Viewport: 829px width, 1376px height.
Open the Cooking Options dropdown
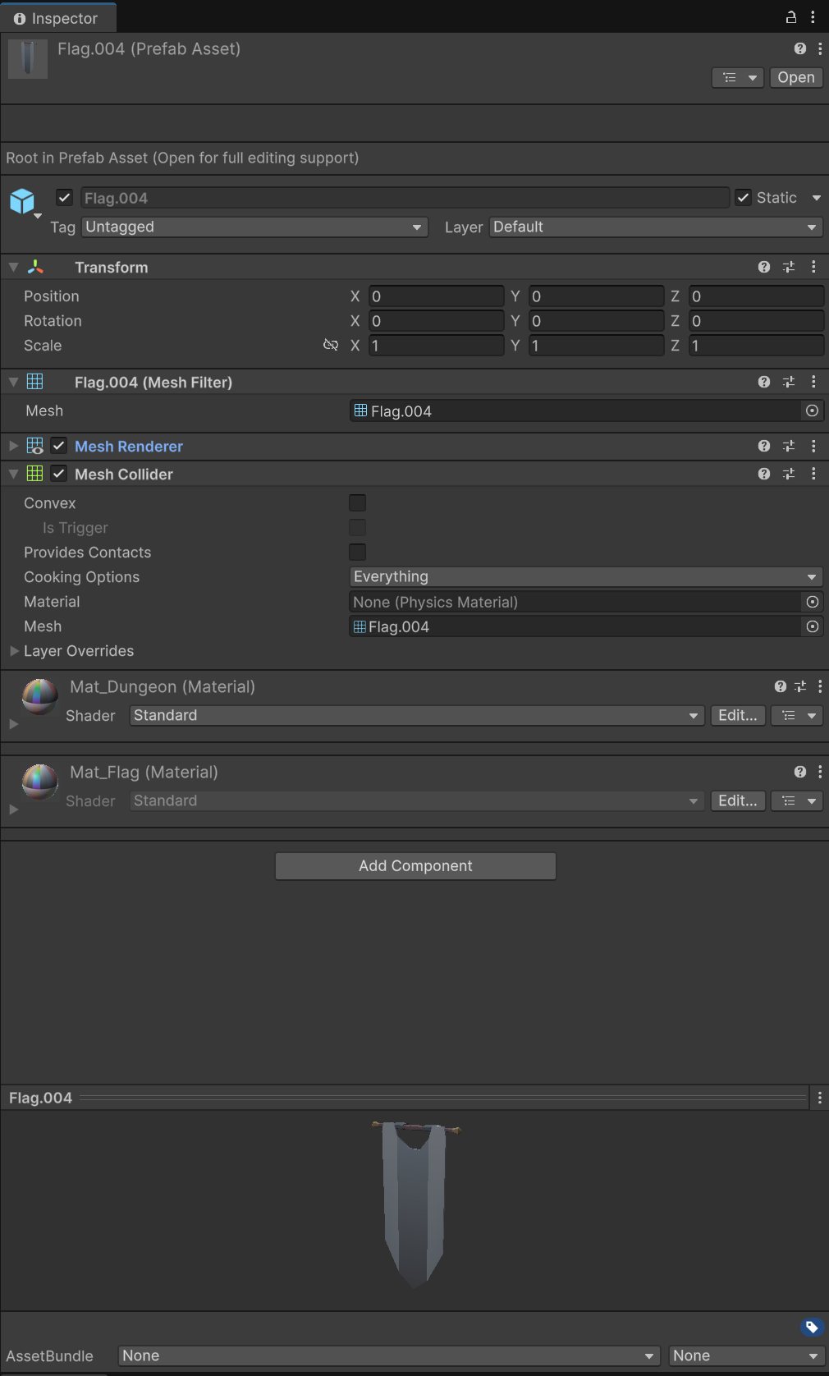585,577
